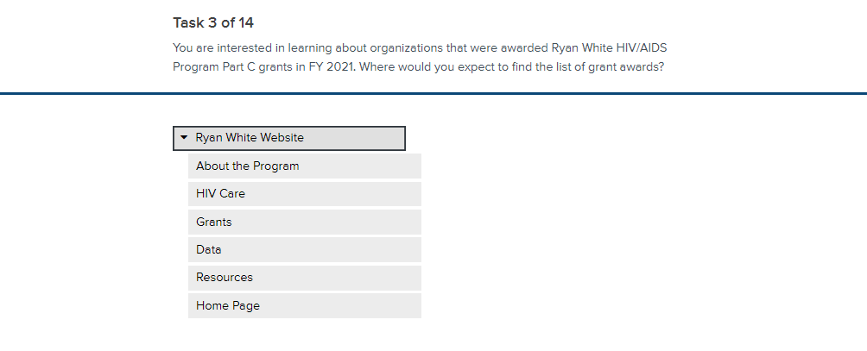Open the Grants tree item
This screenshot has width=867, height=351.
point(304,223)
